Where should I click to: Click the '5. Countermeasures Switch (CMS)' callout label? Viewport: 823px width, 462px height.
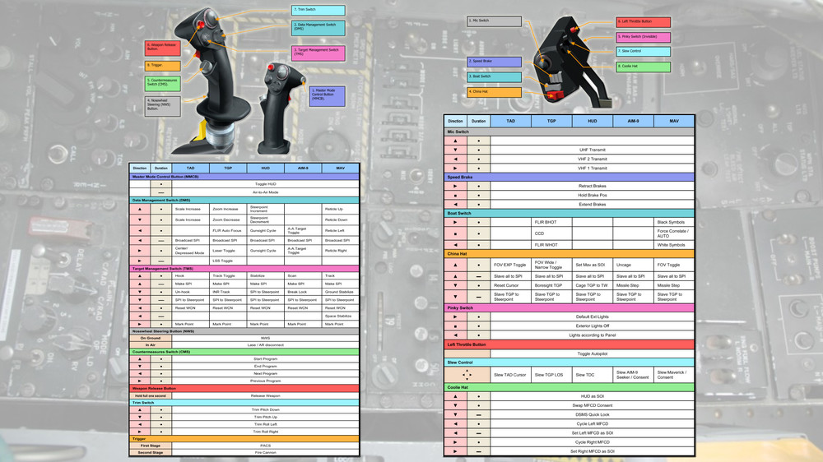pyautogui.click(x=163, y=83)
